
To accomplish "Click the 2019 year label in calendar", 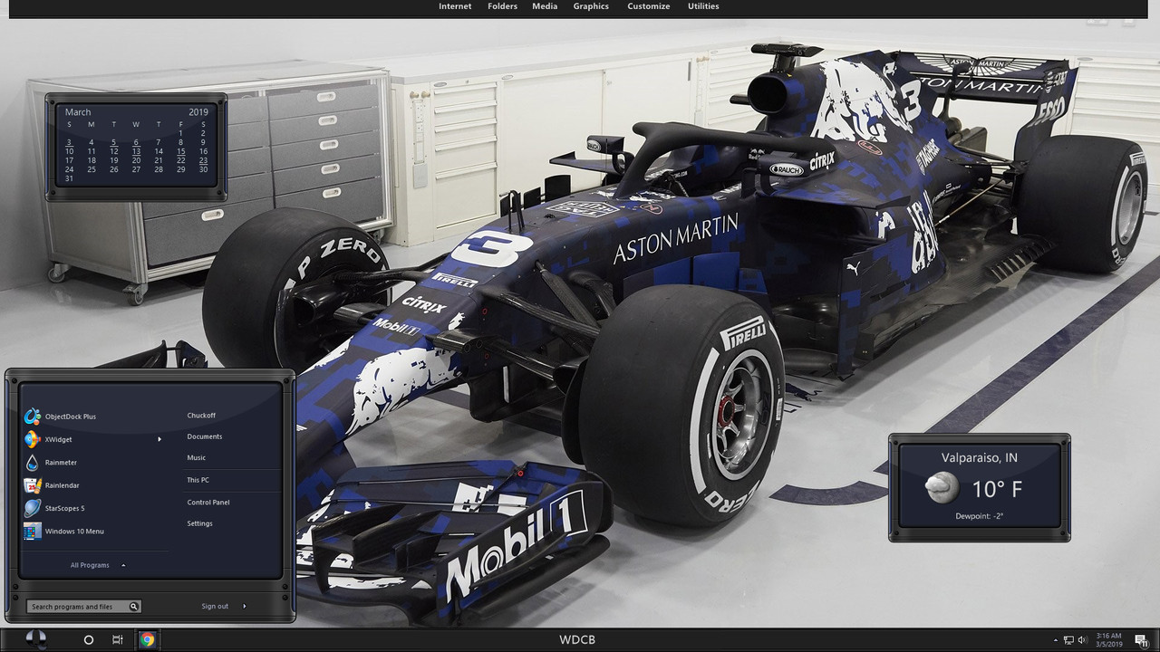I will 198,112.
